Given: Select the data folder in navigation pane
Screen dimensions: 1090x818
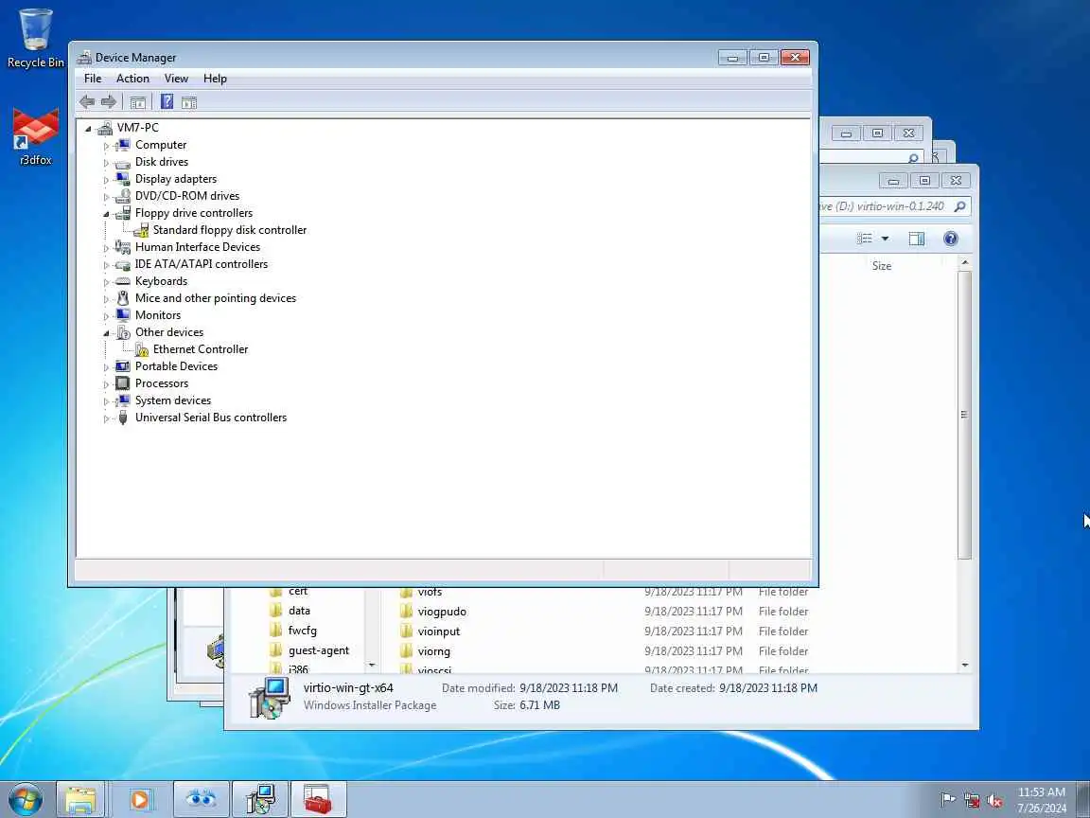Looking at the screenshot, I should [299, 611].
